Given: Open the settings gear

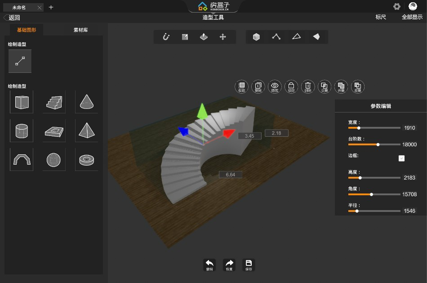Looking at the screenshot, I should (x=397, y=7).
